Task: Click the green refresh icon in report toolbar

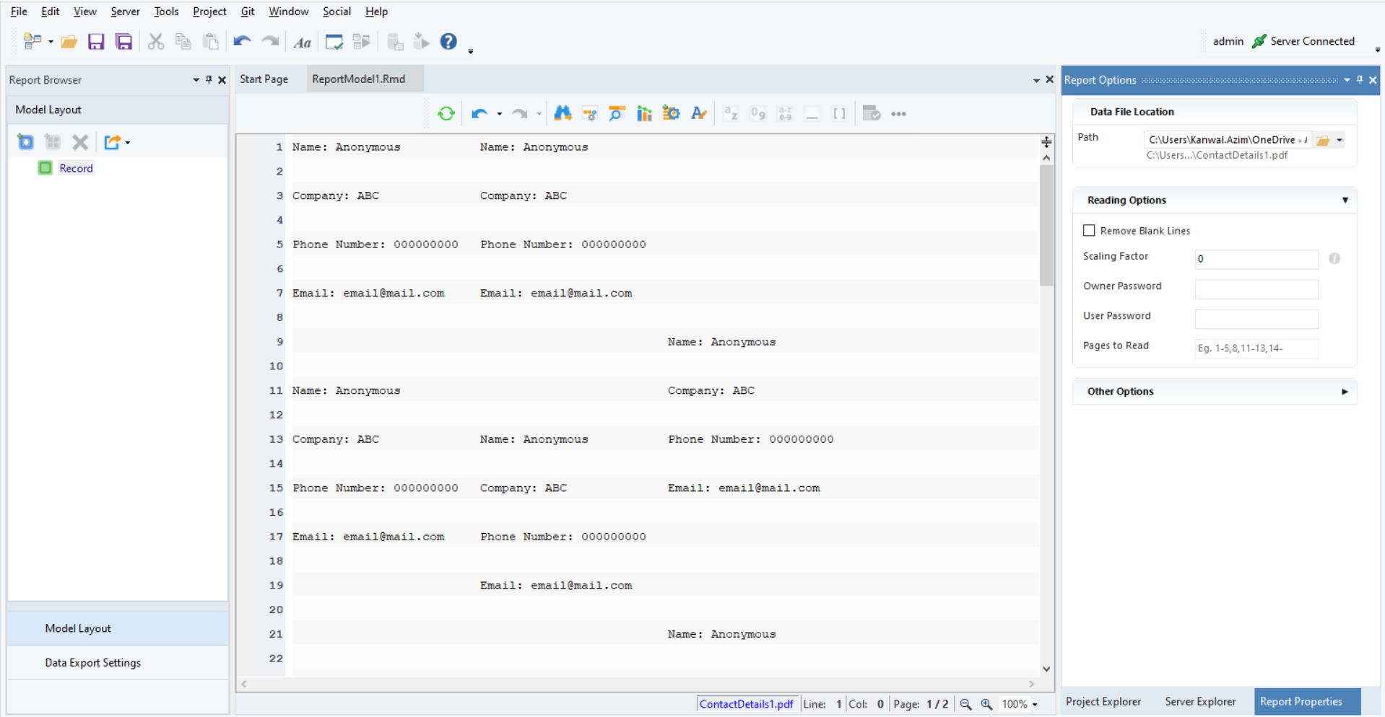Action: [x=446, y=113]
